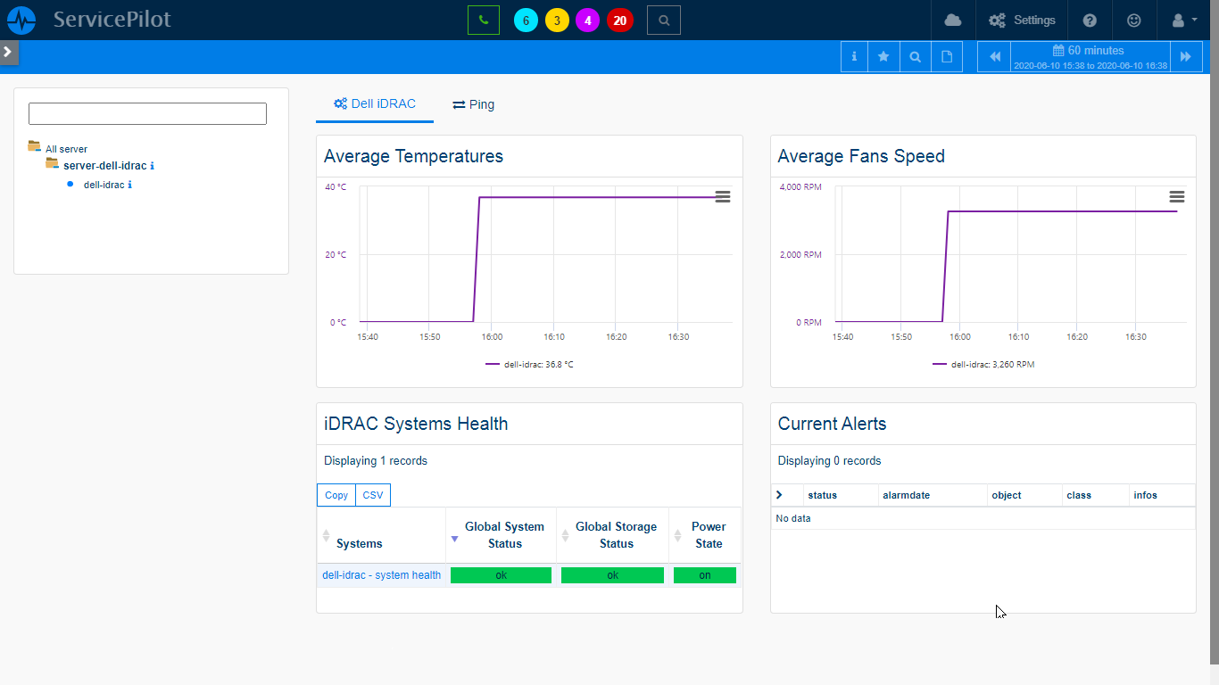Open the dell-idrac - system health link
The image size is (1219, 685).
(381, 575)
